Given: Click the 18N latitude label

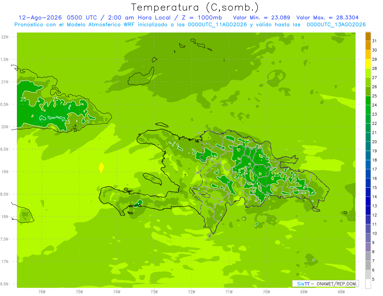Looking at the screenshot, I should pyautogui.click(x=5, y=216).
